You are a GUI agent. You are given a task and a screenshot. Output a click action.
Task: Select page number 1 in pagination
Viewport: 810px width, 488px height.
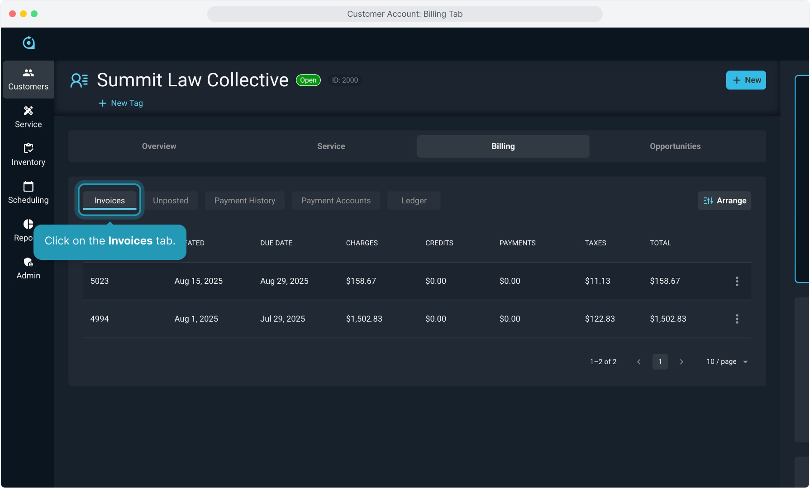(x=660, y=361)
